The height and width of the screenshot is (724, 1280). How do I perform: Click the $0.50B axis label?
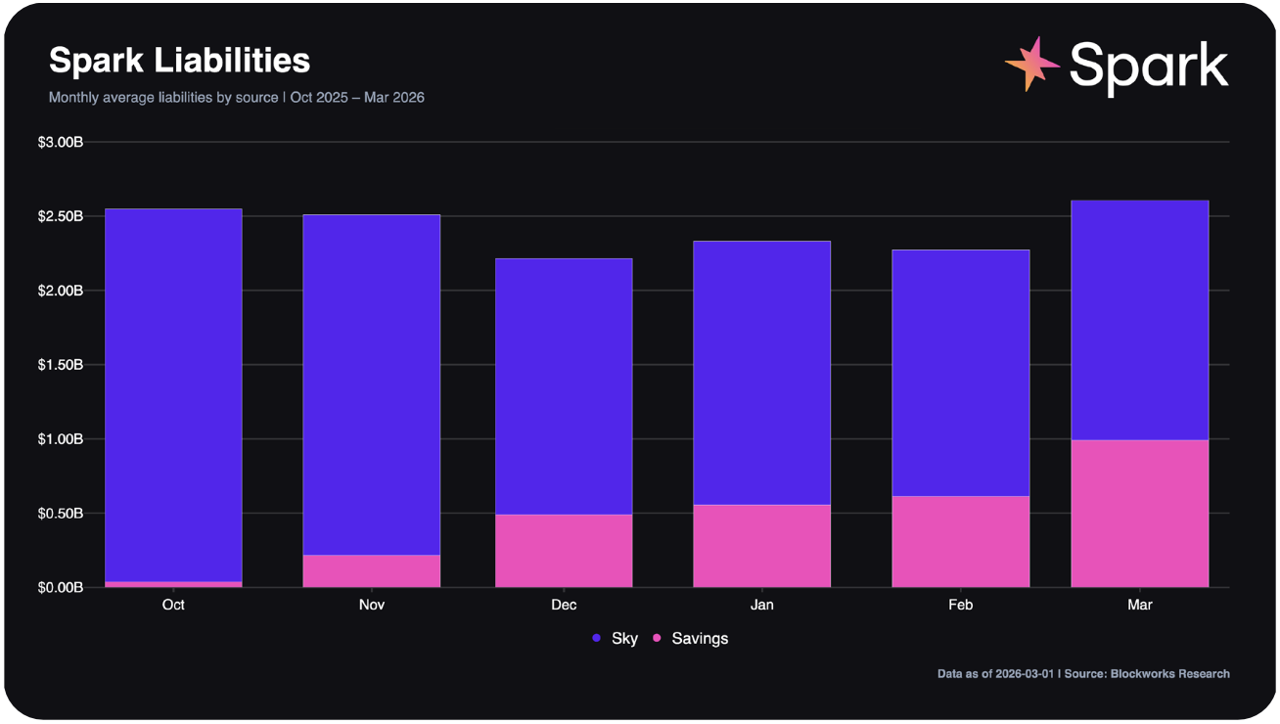[x=61, y=514]
